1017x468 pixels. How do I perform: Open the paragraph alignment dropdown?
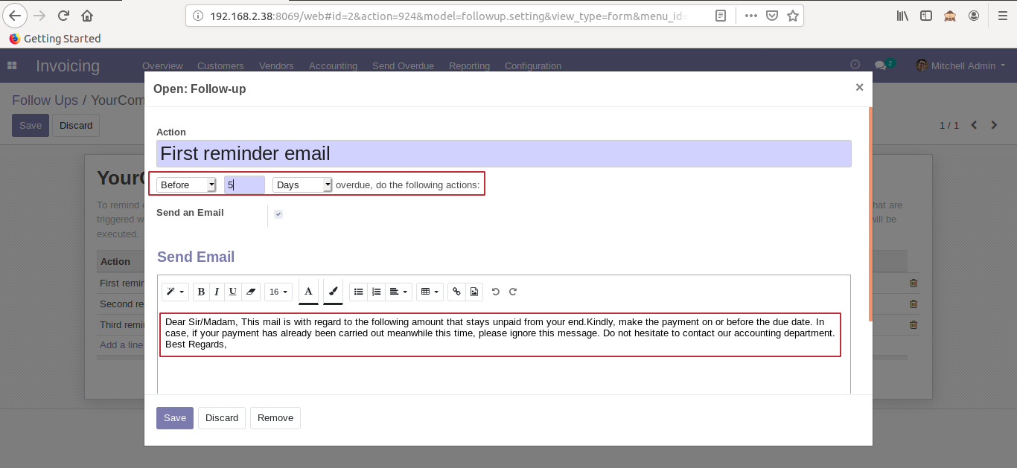[399, 292]
